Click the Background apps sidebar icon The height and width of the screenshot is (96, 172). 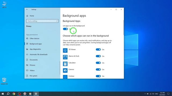coord(27,44)
